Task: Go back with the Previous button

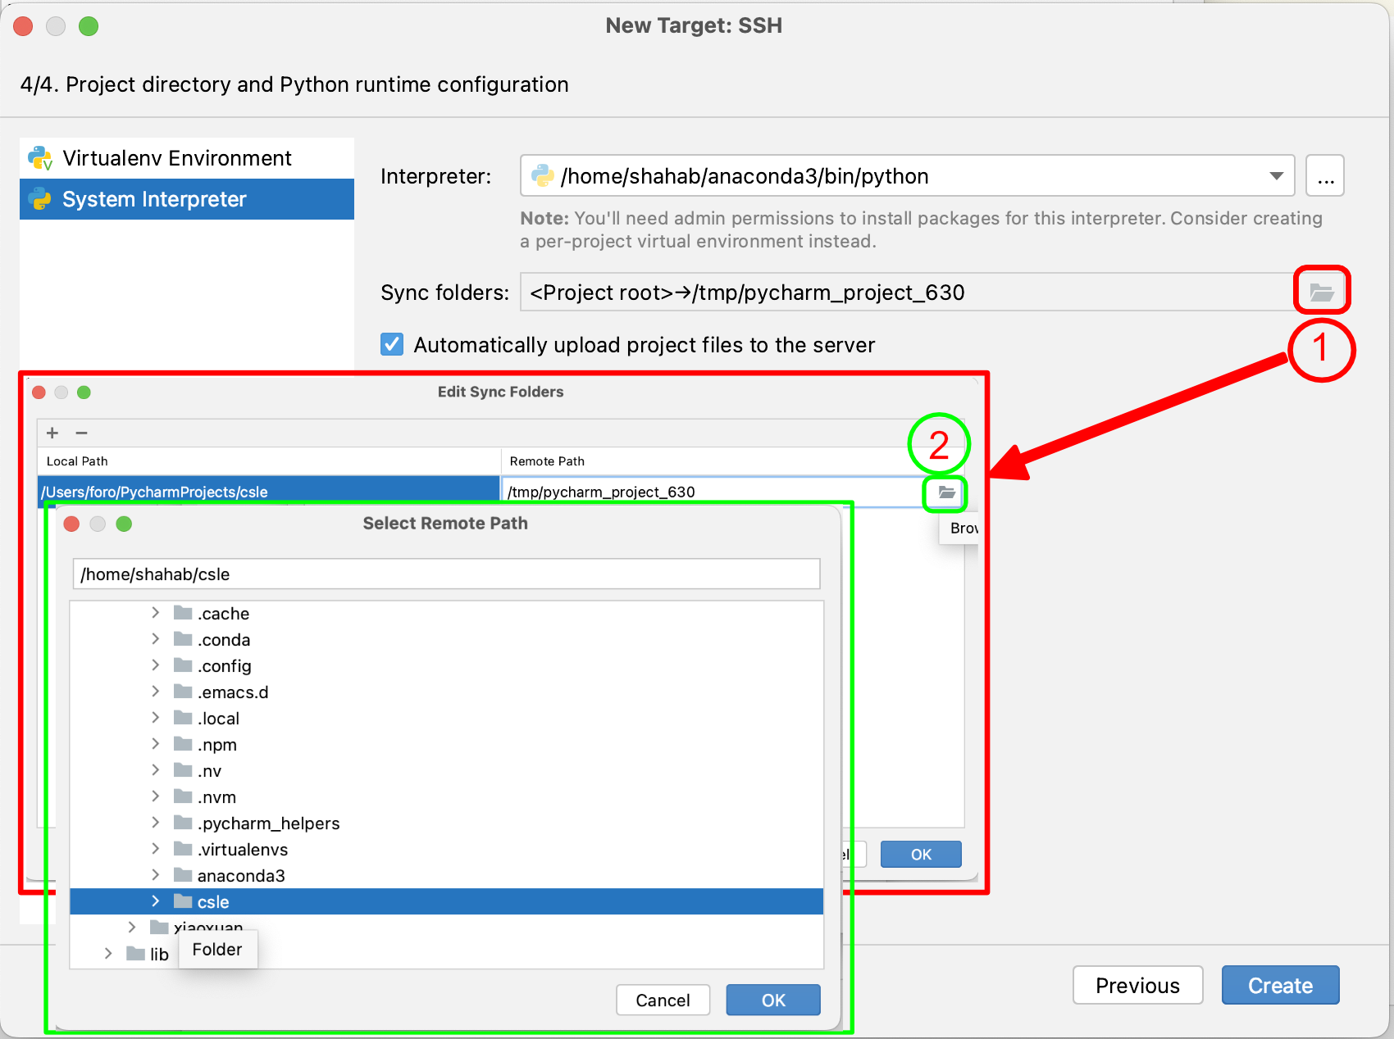Action: pyautogui.click(x=1137, y=985)
